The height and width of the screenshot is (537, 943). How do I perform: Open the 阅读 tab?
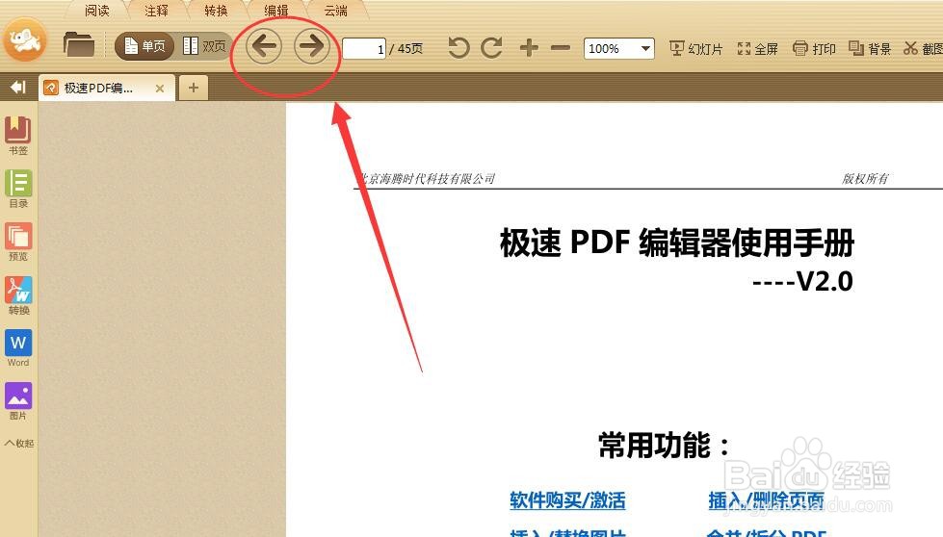tap(97, 11)
